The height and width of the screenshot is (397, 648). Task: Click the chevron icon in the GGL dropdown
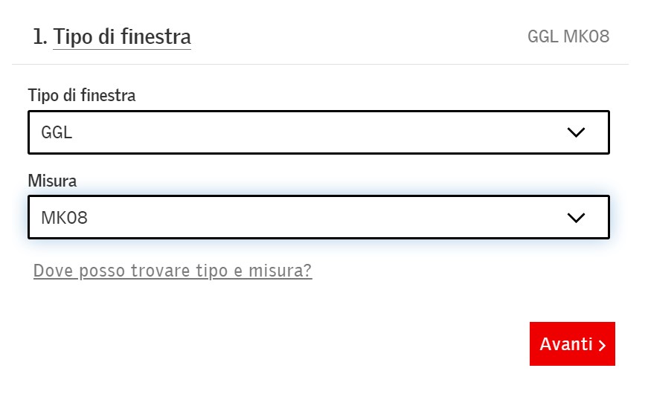click(x=576, y=132)
